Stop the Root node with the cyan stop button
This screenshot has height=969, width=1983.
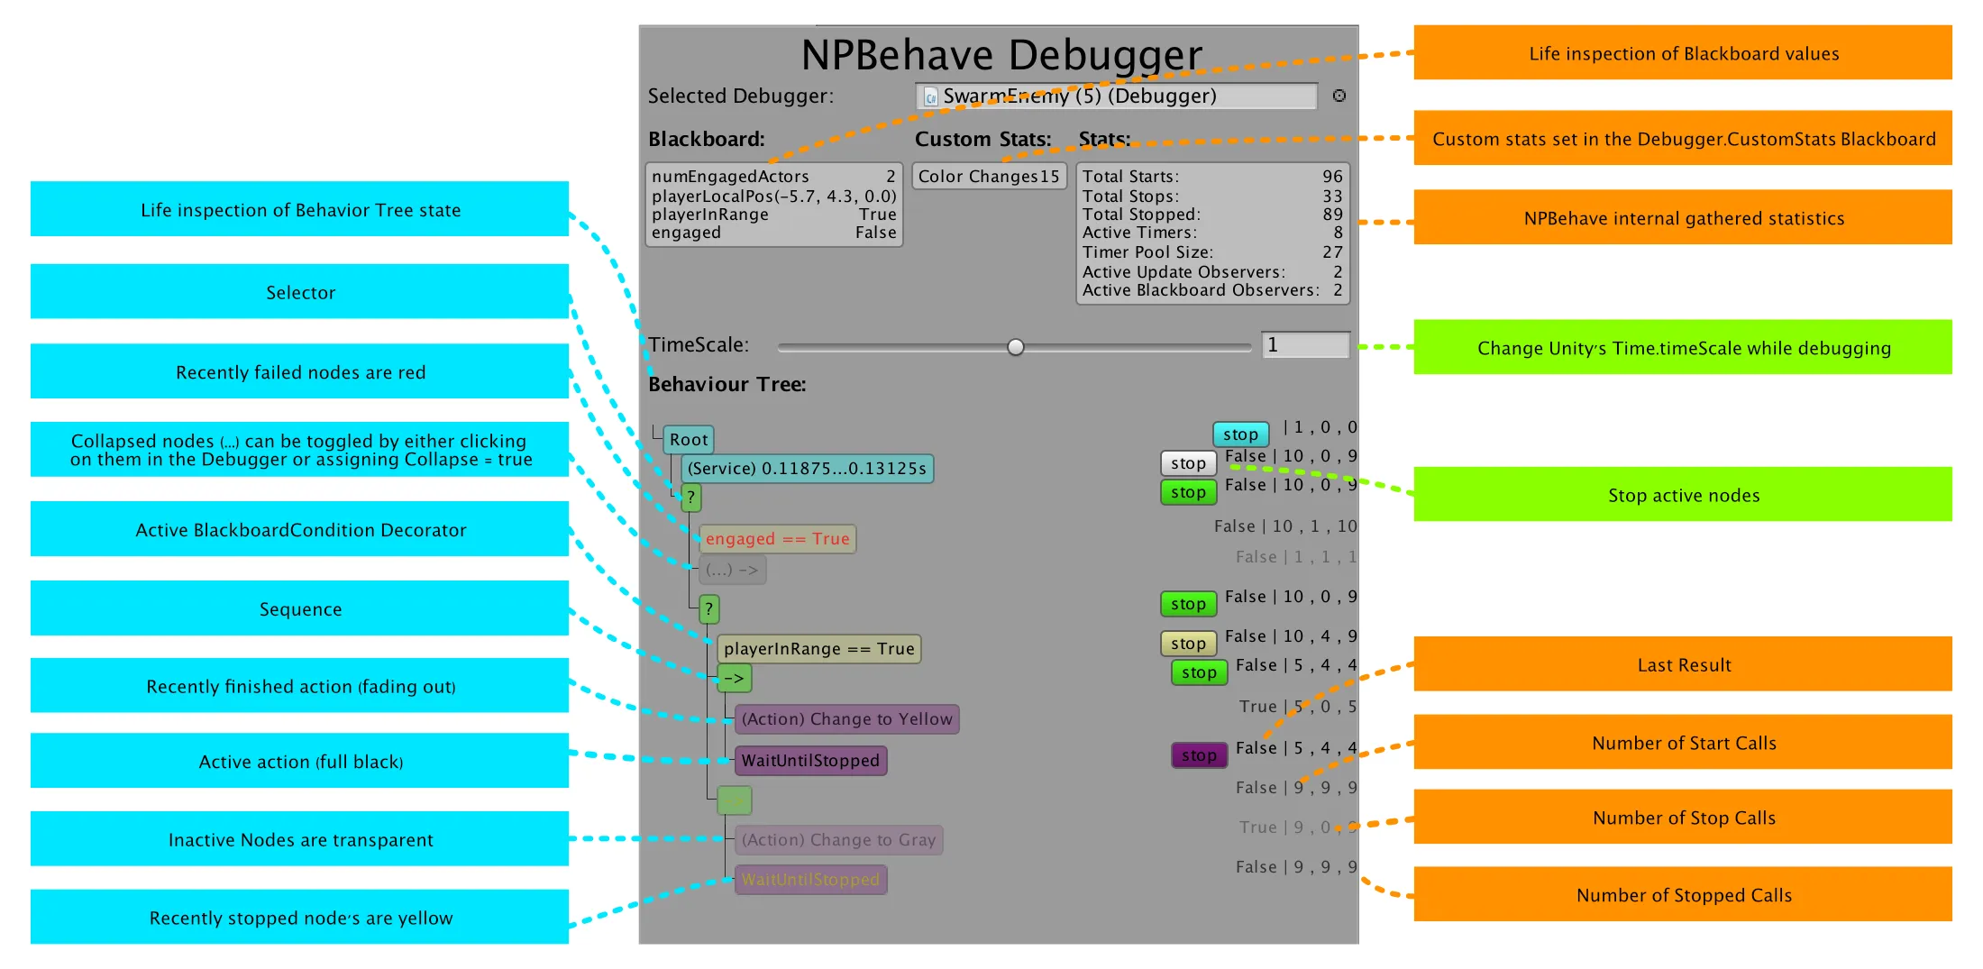coord(1241,434)
